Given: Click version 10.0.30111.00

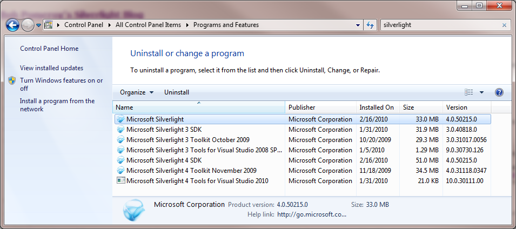Looking at the screenshot, I should [x=465, y=180].
